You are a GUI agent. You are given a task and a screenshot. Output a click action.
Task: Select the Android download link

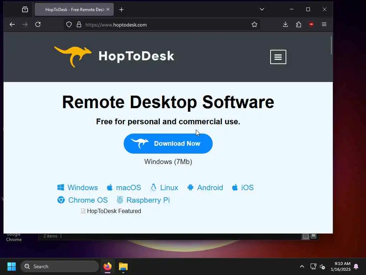(205, 188)
